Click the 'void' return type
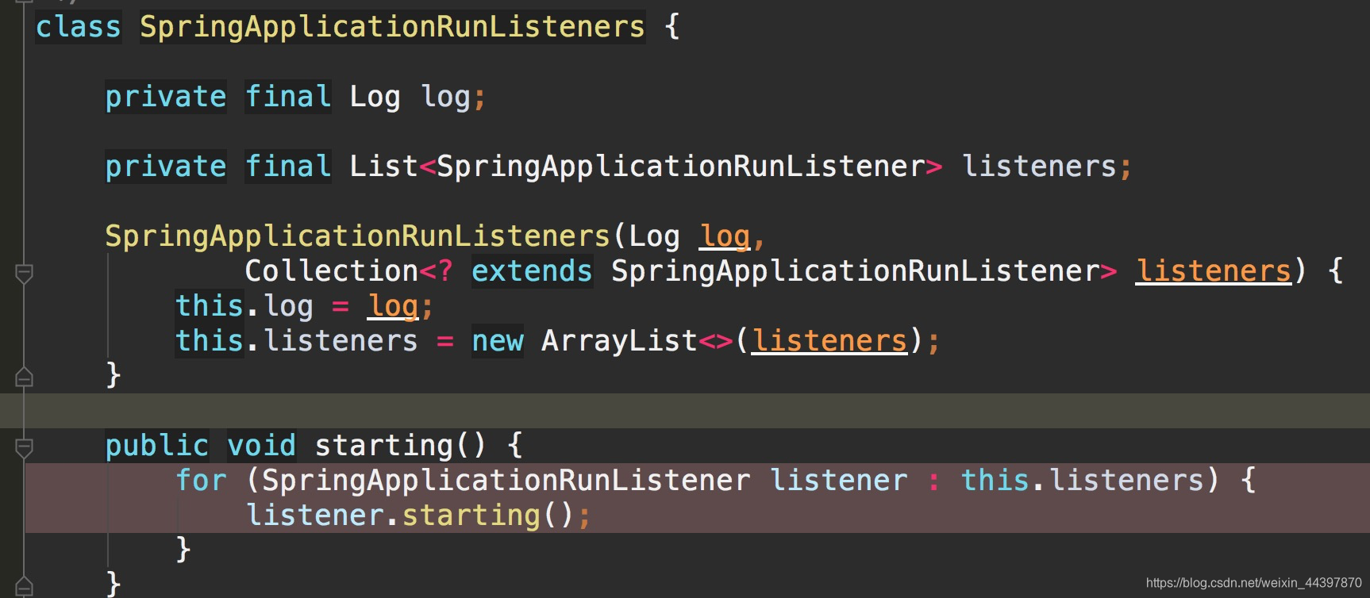Viewport: 1370px width, 598px height. 261,446
